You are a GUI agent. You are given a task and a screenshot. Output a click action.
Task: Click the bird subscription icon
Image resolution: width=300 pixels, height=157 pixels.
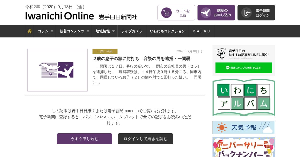[206, 13]
